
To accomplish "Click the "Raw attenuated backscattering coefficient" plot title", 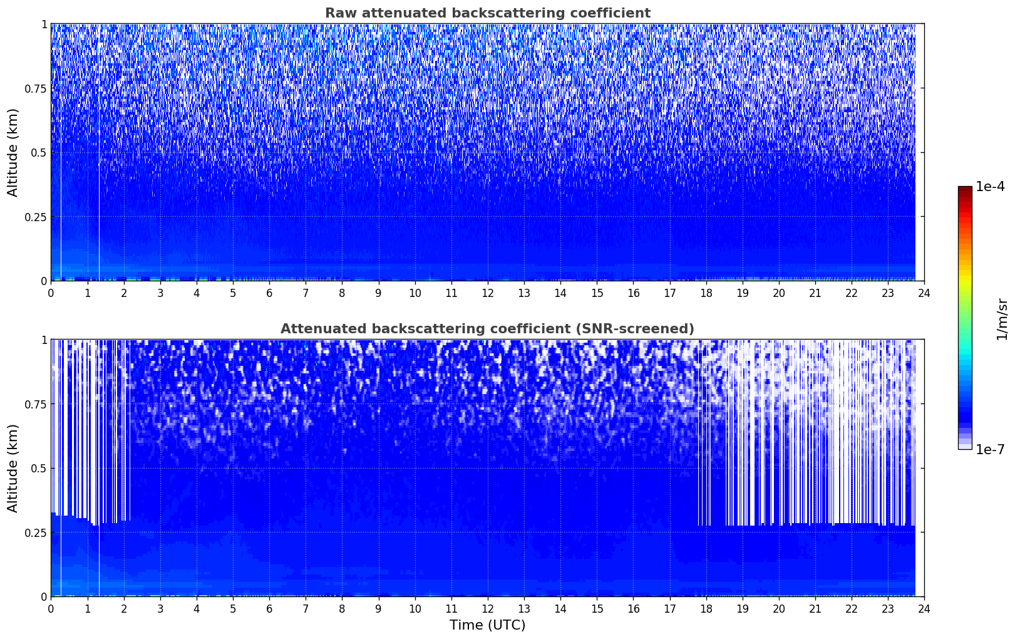I will (487, 13).
